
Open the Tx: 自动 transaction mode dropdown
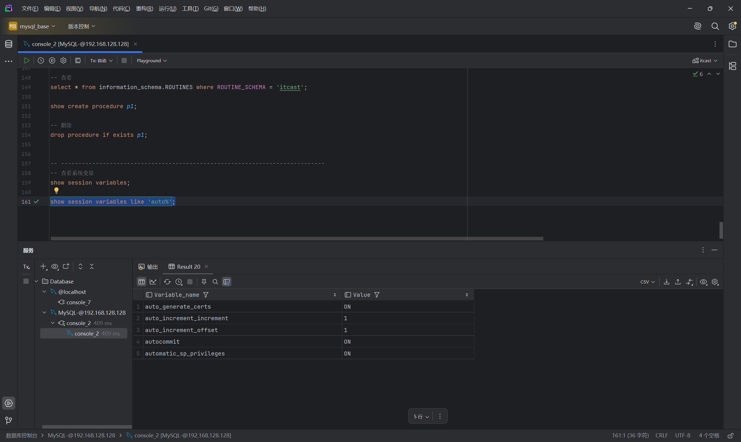click(x=101, y=60)
